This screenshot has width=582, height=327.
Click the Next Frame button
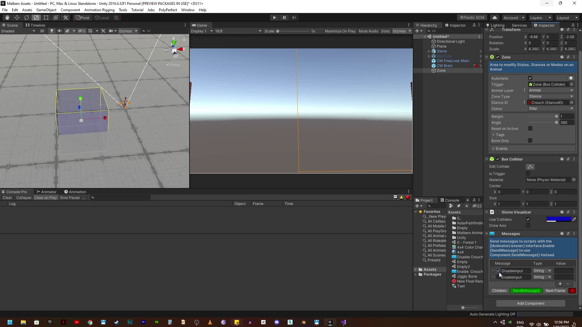tap(555, 291)
